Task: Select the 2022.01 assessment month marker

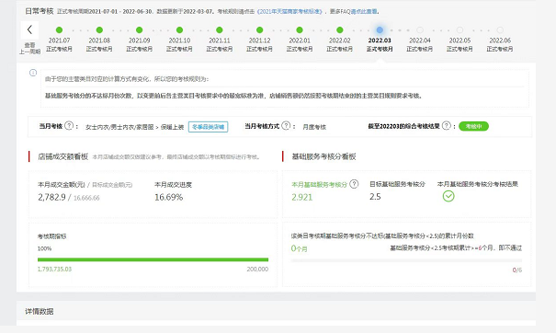Action: (x=300, y=30)
